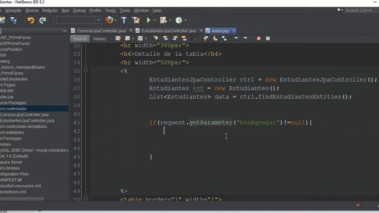
Task: Click the Find Selection editor icon
Action: [x=156, y=38]
